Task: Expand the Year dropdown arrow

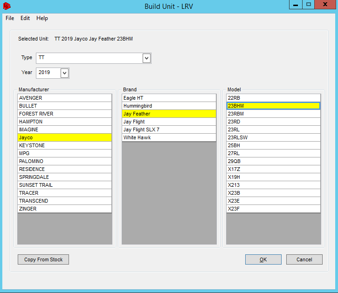Action: pyautogui.click(x=64, y=73)
